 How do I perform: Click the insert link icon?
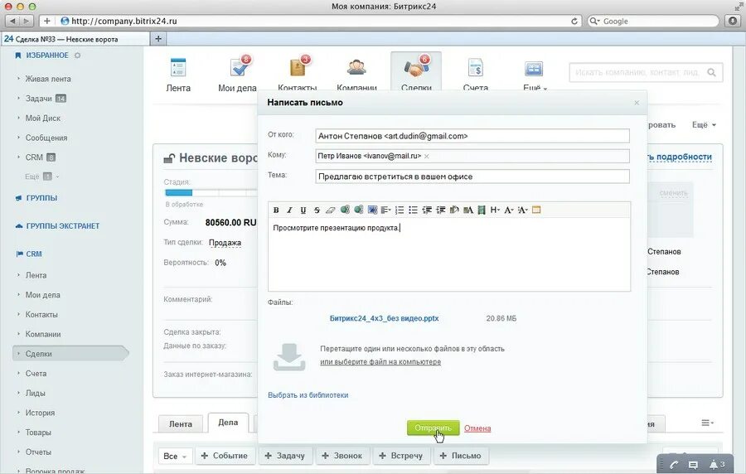pyautogui.click(x=345, y=210)
